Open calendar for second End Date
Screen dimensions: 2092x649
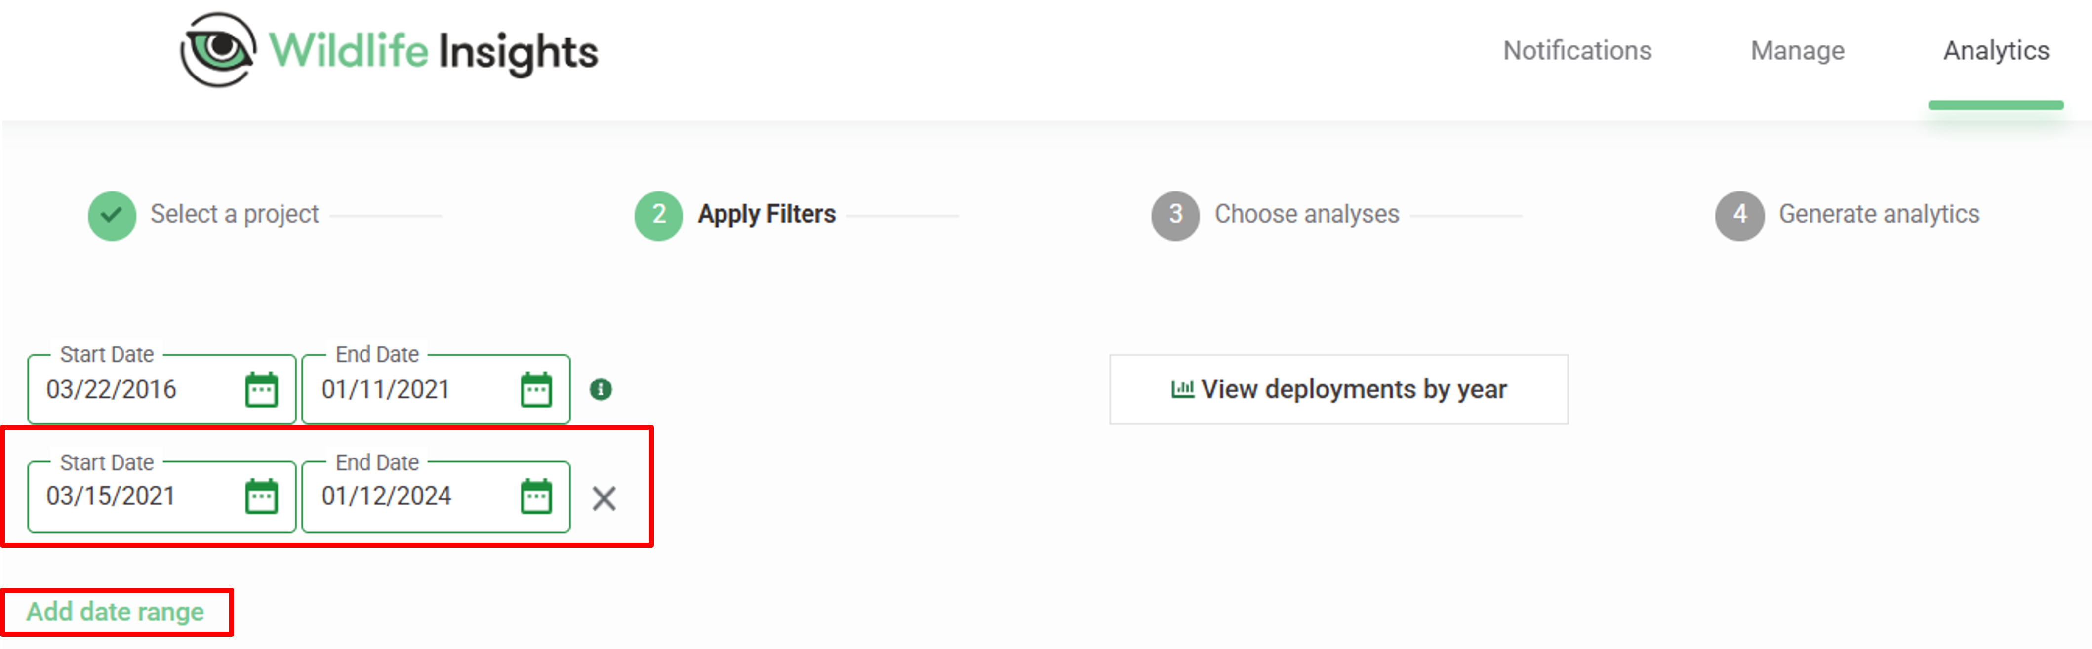click(x=536, y=496)
